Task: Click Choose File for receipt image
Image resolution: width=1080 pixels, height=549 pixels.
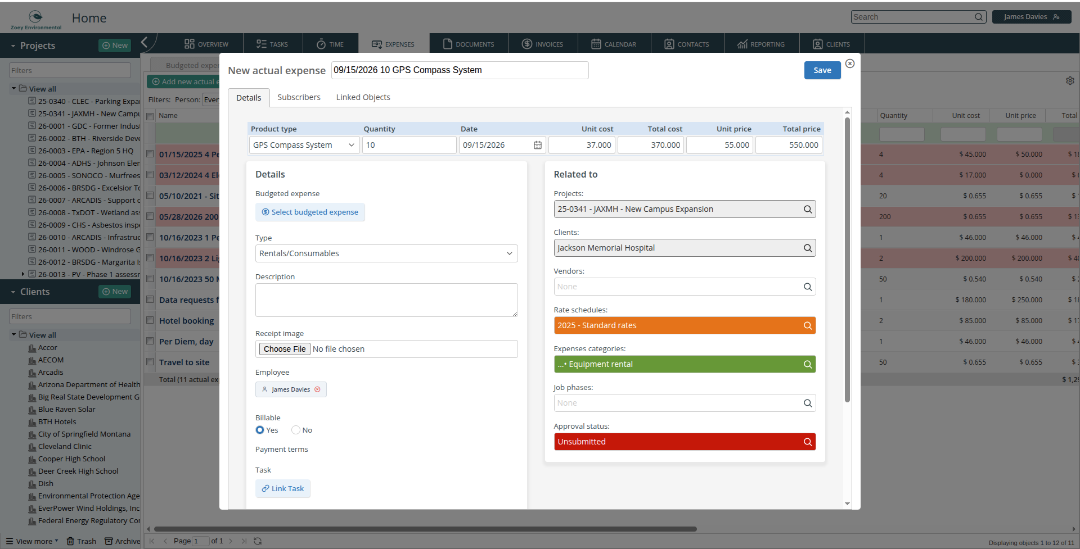Action: coord(285,349)
